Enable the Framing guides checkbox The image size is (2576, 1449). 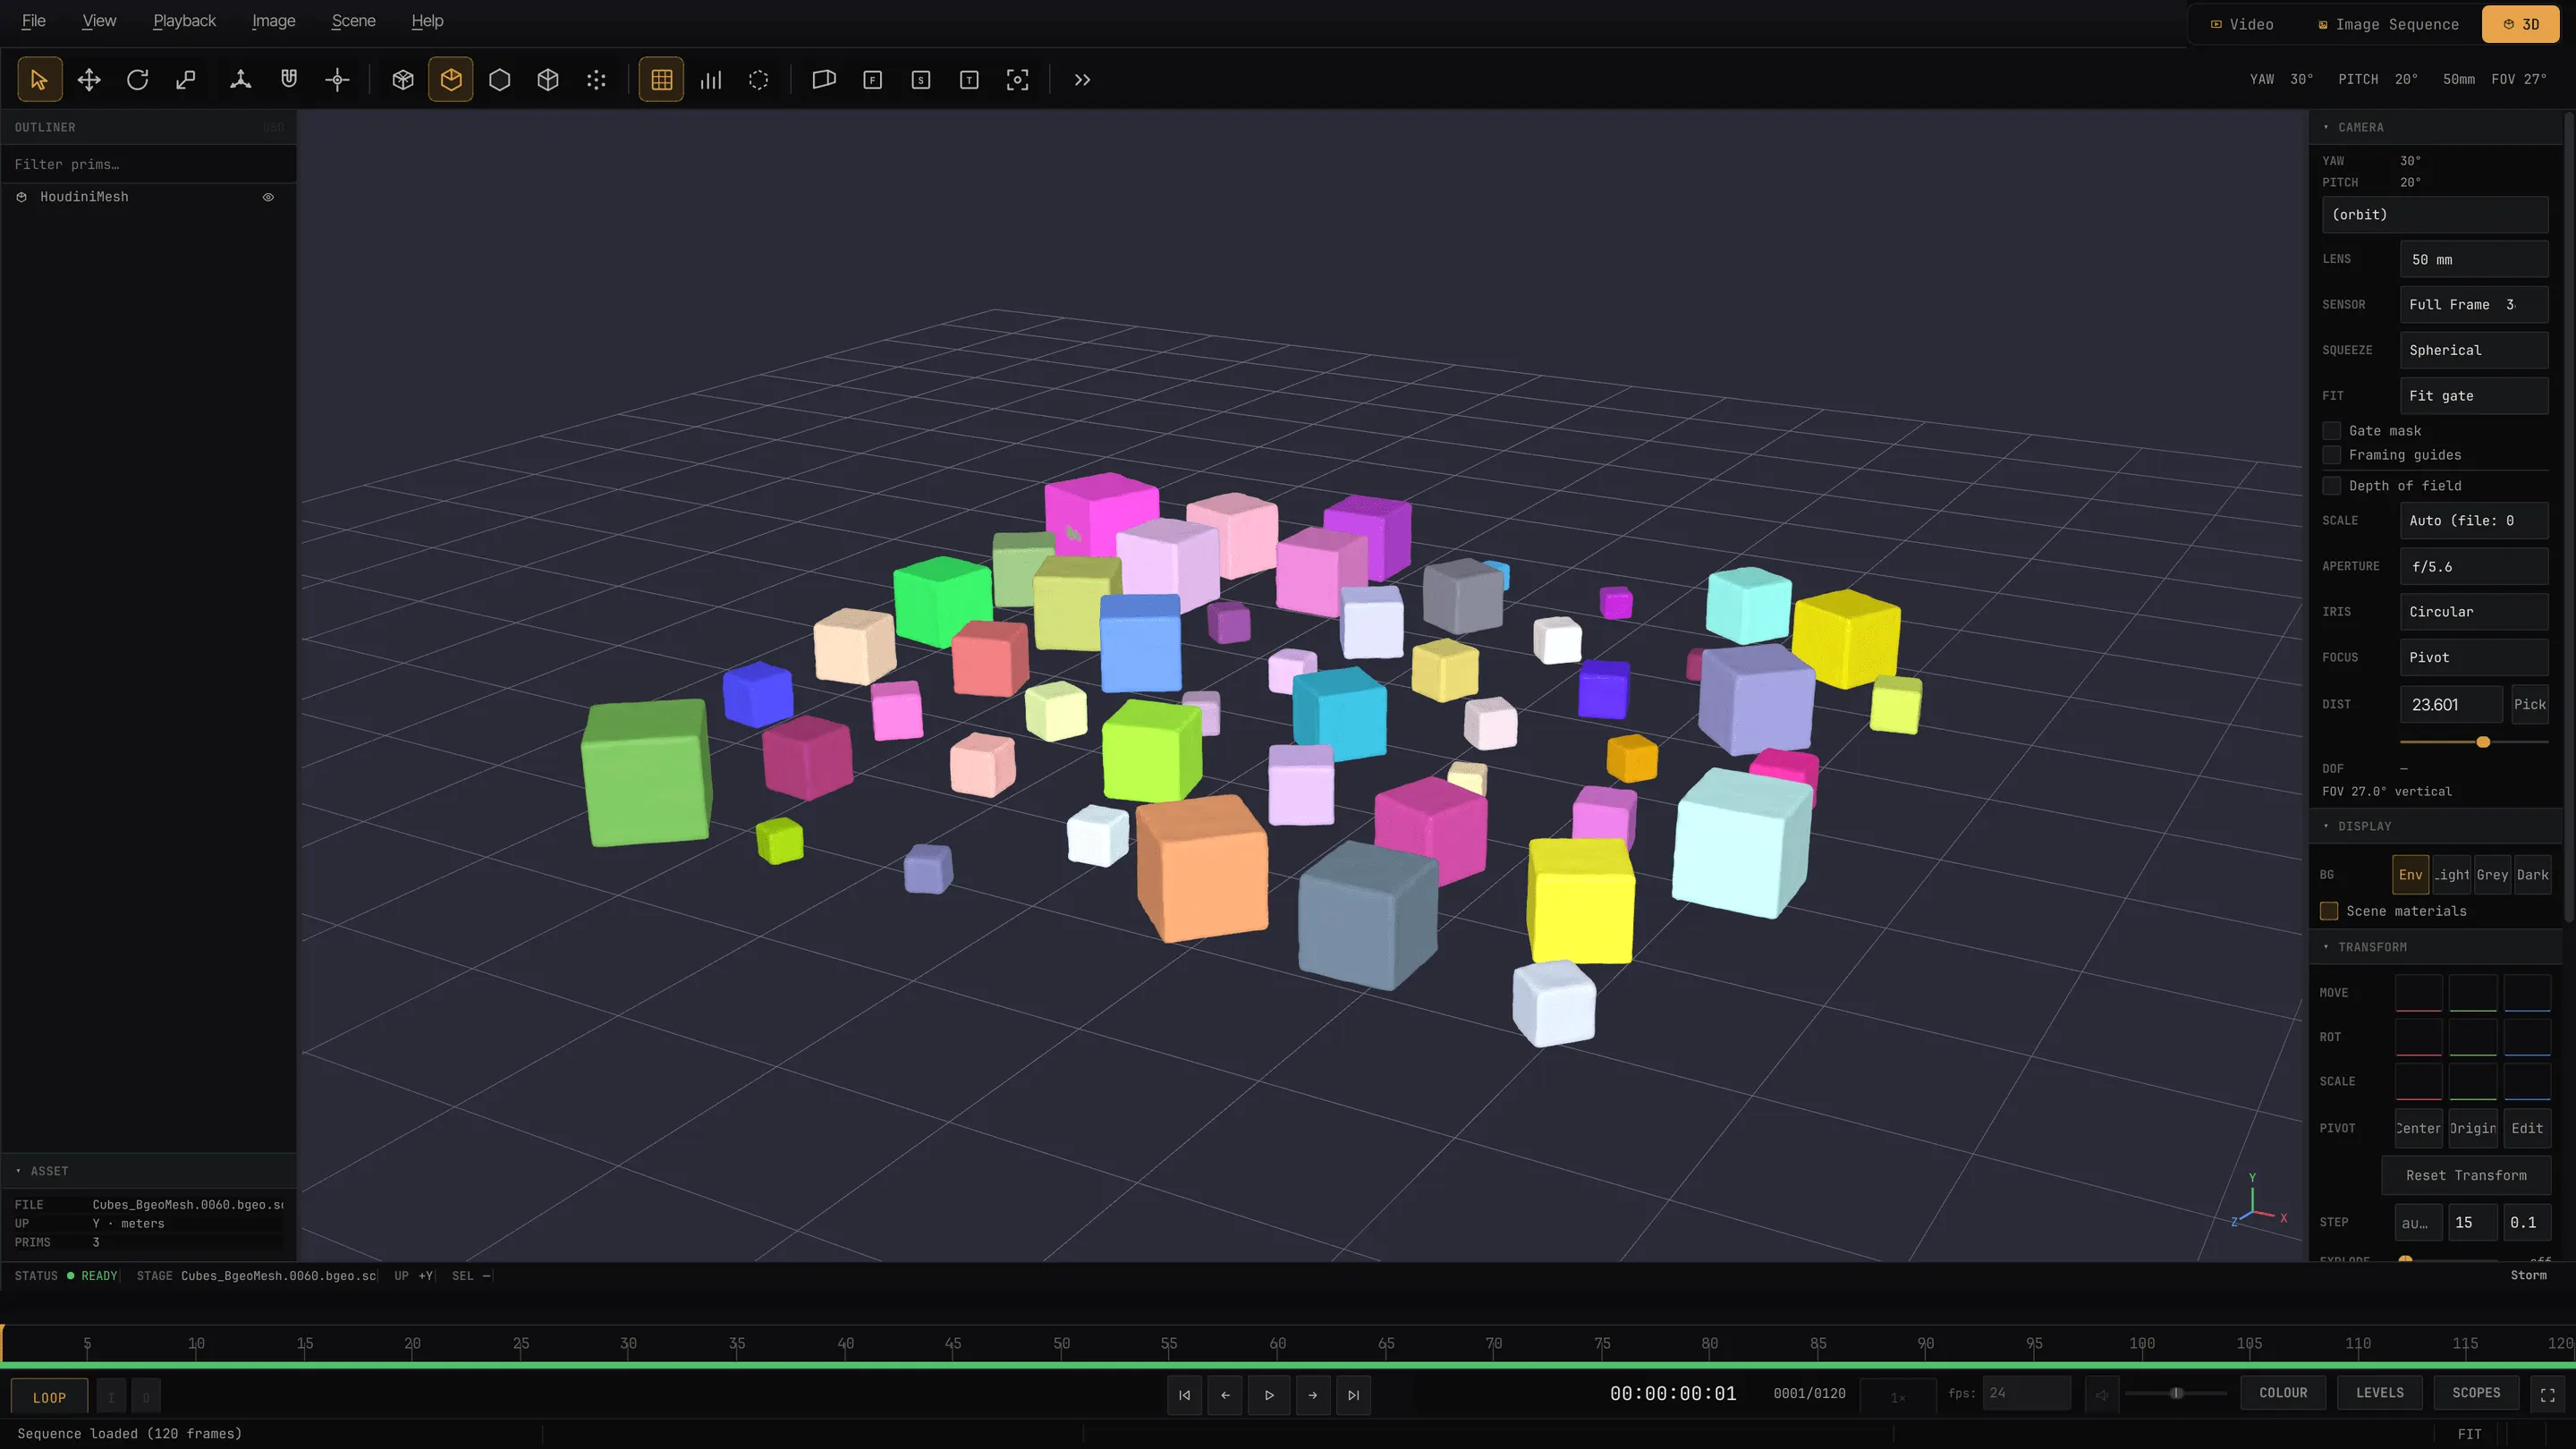(x=2332, y=455)
